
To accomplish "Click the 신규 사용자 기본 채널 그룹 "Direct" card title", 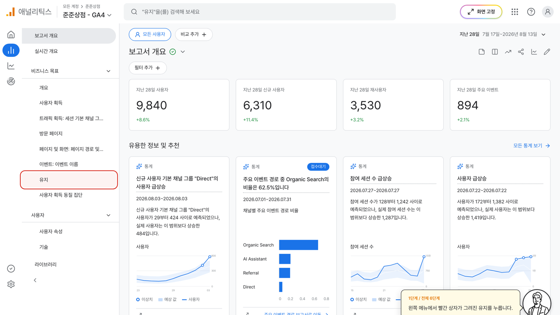I will click(177, 182).
